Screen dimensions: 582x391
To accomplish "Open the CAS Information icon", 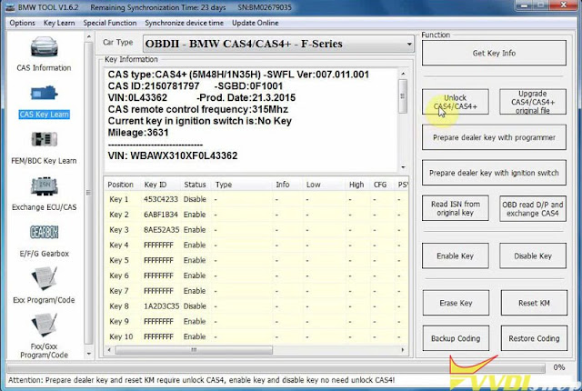I will tap(44, 47).
